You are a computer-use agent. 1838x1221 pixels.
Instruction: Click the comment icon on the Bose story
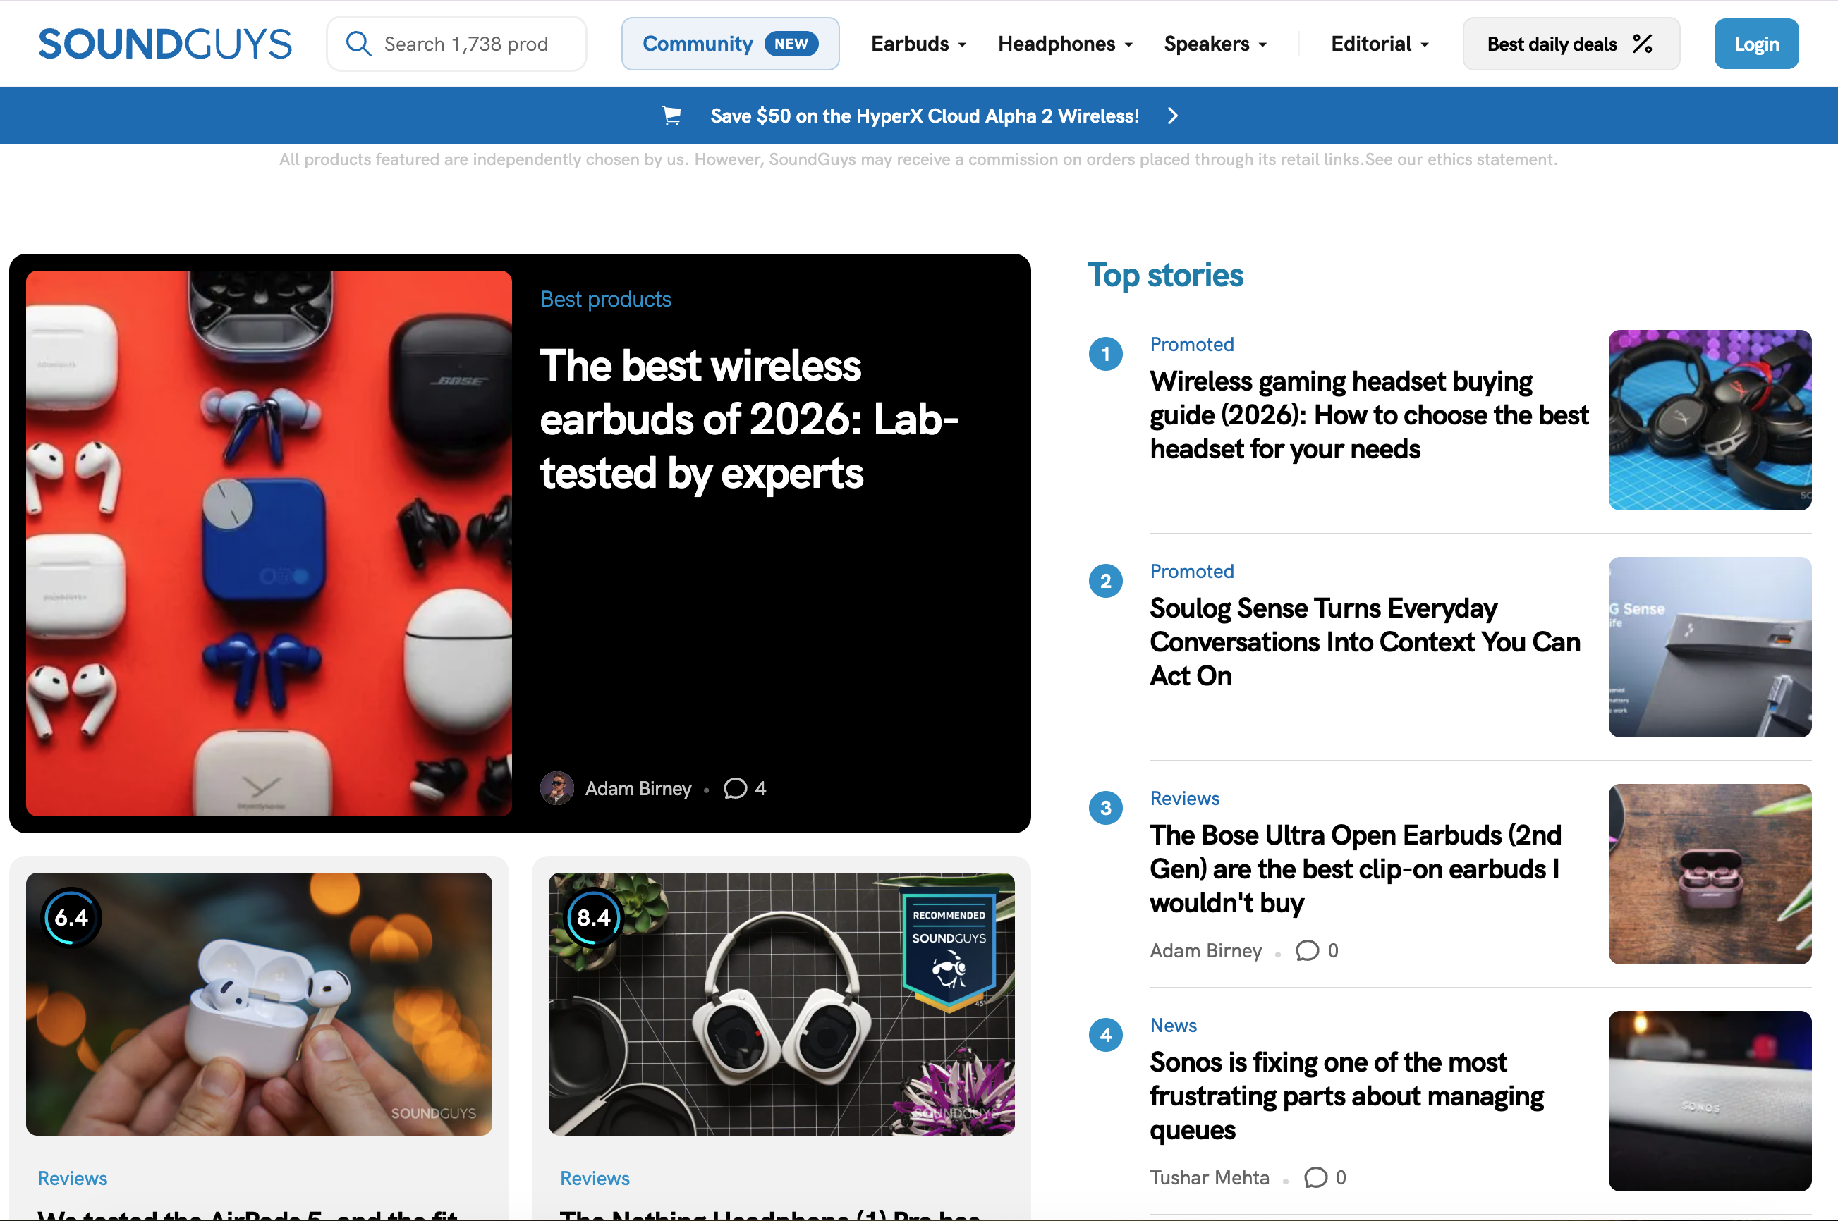(1307, 951)
